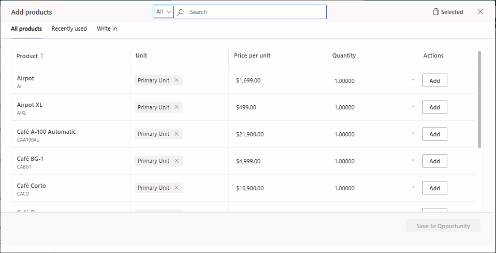This screenshot has width=496, height=253.
Task: Edit quantity for Airpot XL
Action: tap(372, 107)
